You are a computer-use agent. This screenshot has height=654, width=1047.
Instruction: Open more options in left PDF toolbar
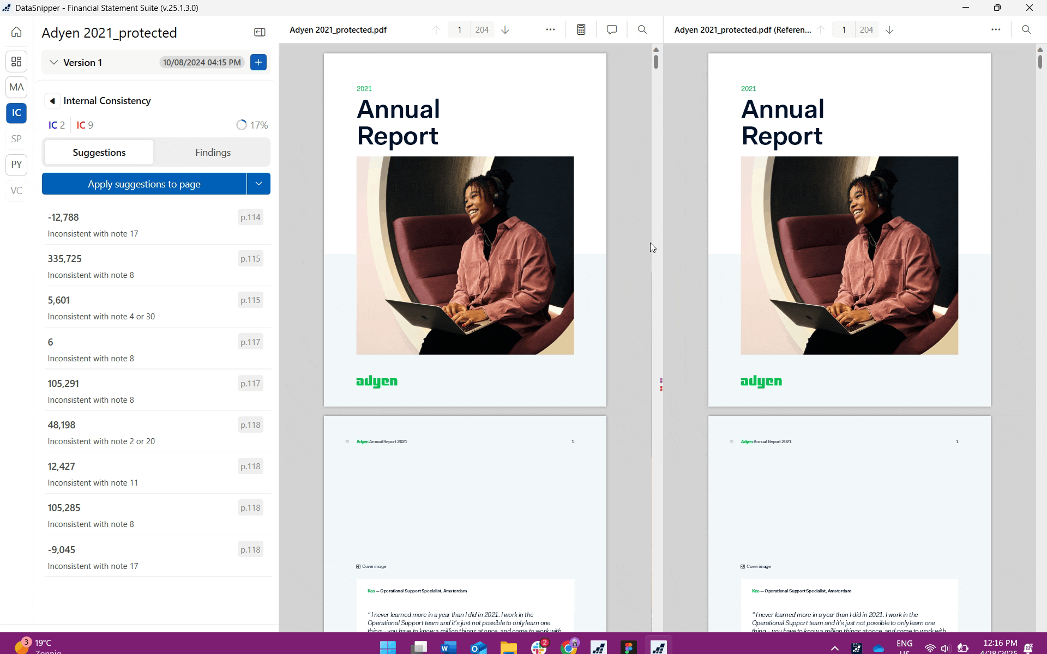(550, 30)
